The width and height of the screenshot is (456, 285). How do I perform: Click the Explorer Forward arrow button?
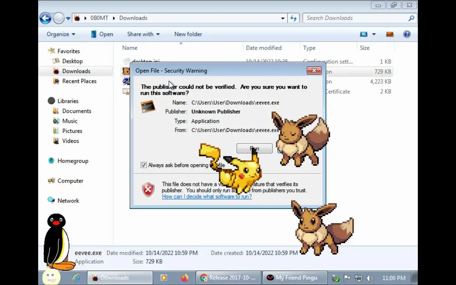click(58, 18)
